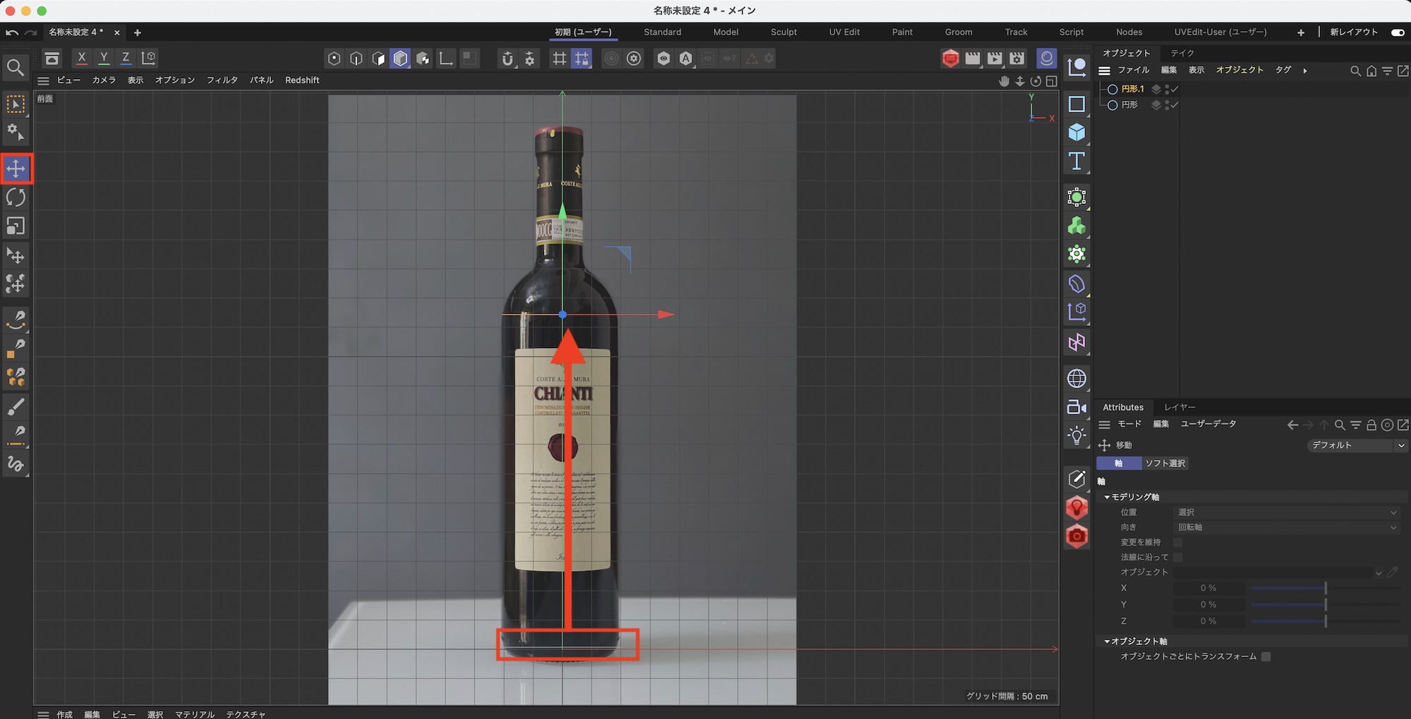Select the Move tool in left toolbar
Viewport: 1411px width, 719px height.
[16, 169]
